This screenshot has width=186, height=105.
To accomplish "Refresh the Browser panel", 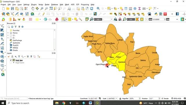I will click(12, 27).
